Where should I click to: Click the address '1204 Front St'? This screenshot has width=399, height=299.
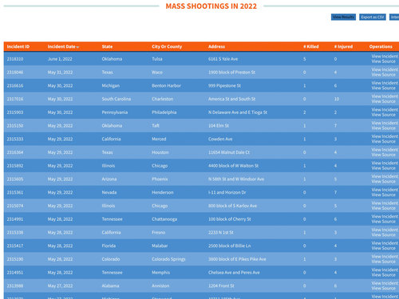[x=221, y=286]
